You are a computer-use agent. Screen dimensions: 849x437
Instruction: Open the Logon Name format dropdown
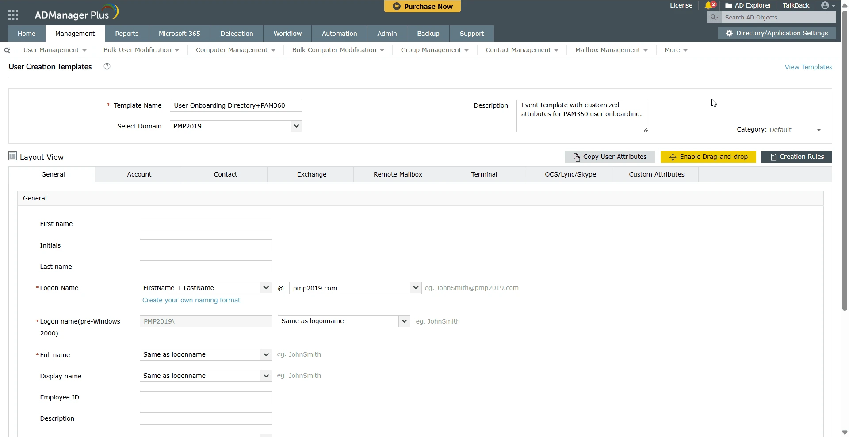[265, 287]
